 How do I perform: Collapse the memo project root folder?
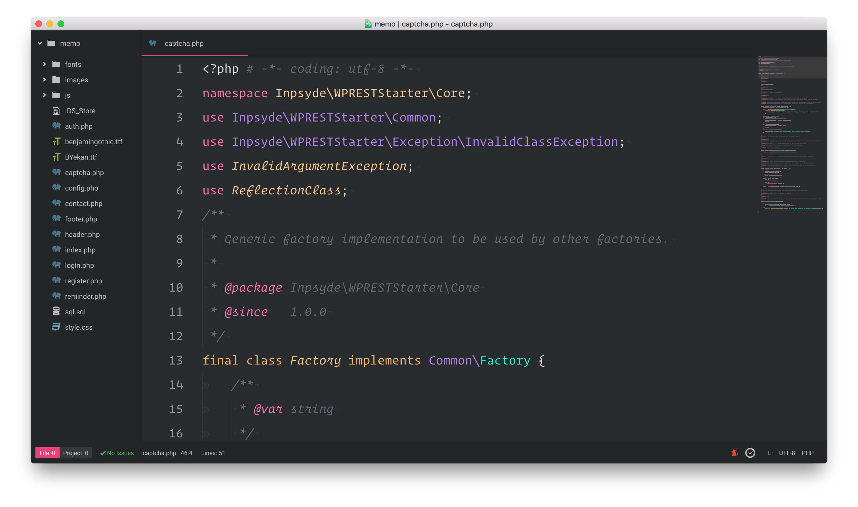click(x=40, y=43)
